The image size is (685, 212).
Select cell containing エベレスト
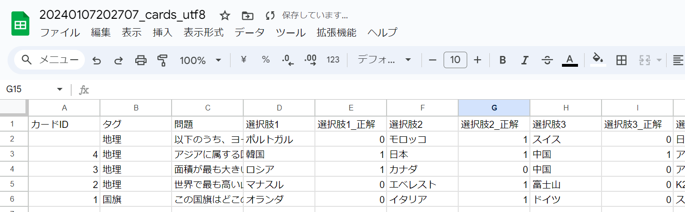[x=422, y=184]
